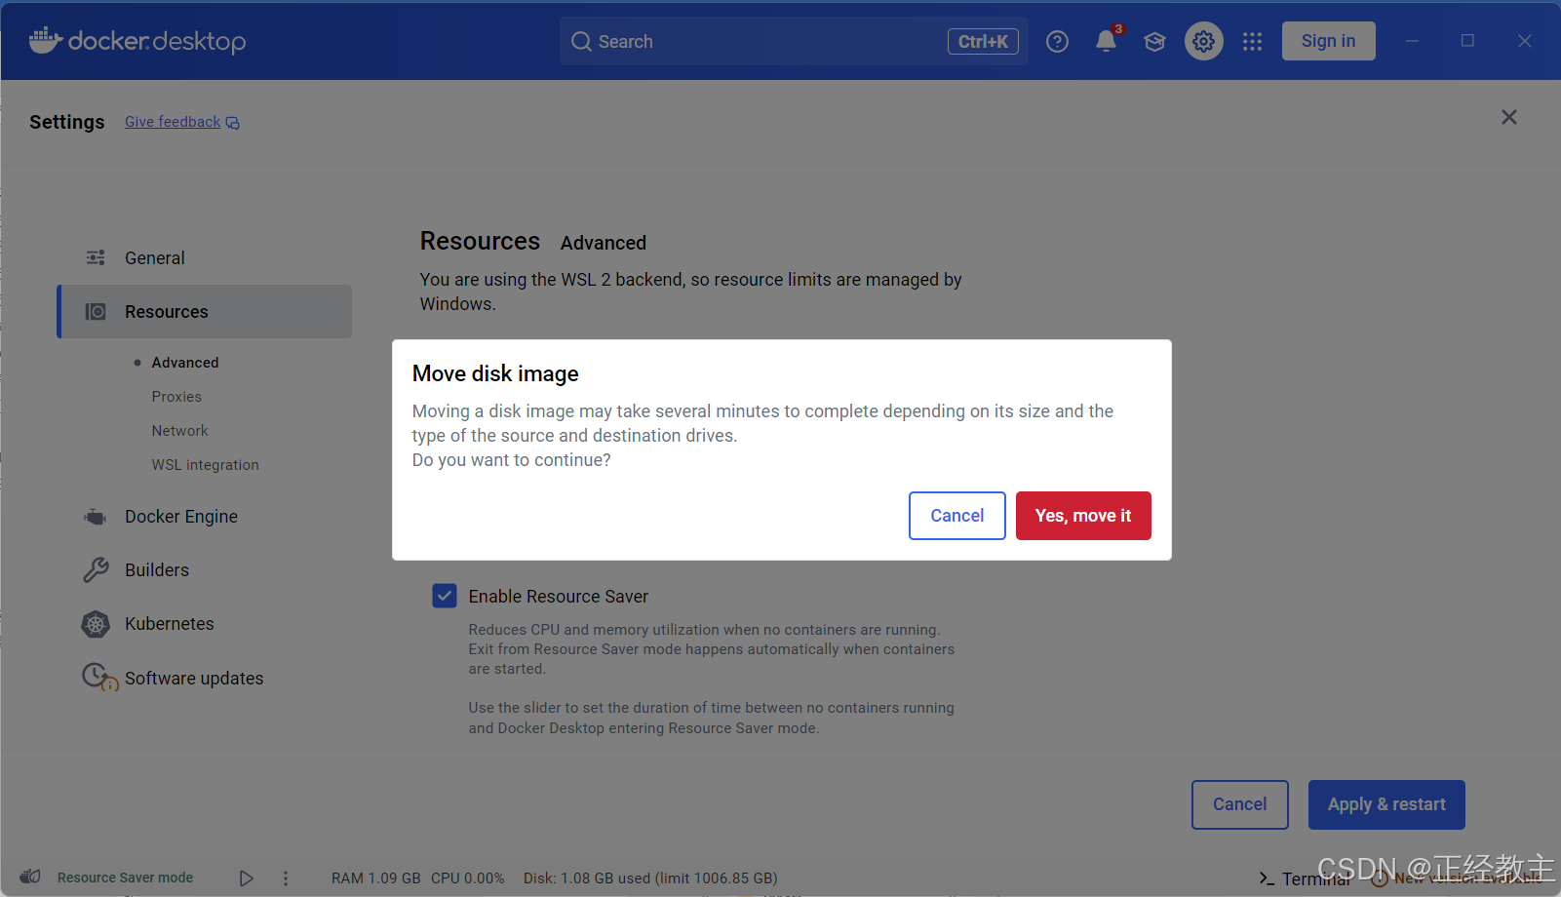Open the three-dot menu in status bar
1561x897 pixels.
coord(286,878)
